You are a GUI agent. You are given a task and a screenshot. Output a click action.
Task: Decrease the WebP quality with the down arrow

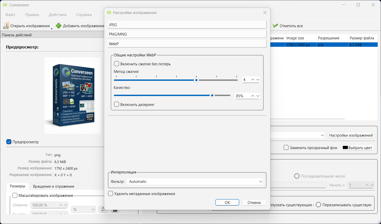point(258,96)
